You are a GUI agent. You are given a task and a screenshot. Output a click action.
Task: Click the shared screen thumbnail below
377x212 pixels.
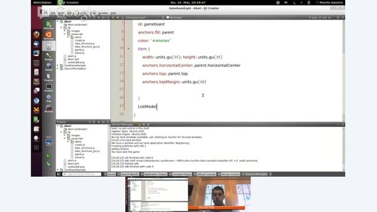pyautogui.click(x=157, y=194)
